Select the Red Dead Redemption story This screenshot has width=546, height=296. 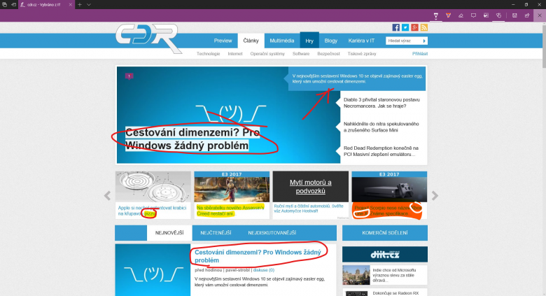pos(381,151)
